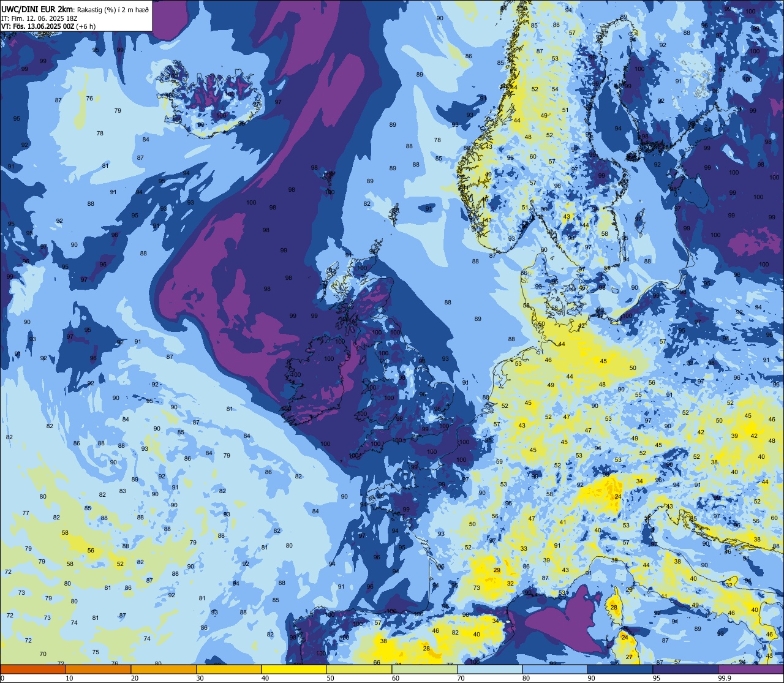784x683 pixels.
Task: Click the "(+6 h)" forecast offset text
Action: 86,26
